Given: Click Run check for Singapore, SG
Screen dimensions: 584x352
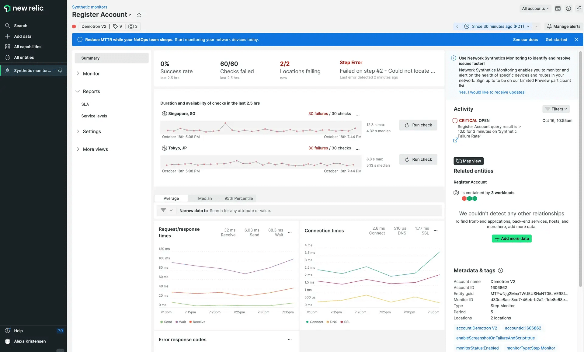Looking at the screenshot, I should pos(418,125).
